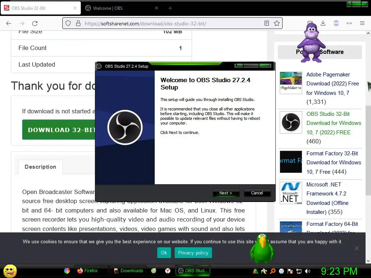Toggle reader view icon in address bar
This screenshot has width=371, height=278.
click(x=267, y=23)
